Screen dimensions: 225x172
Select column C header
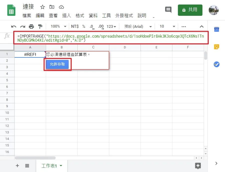click(93, 47)
